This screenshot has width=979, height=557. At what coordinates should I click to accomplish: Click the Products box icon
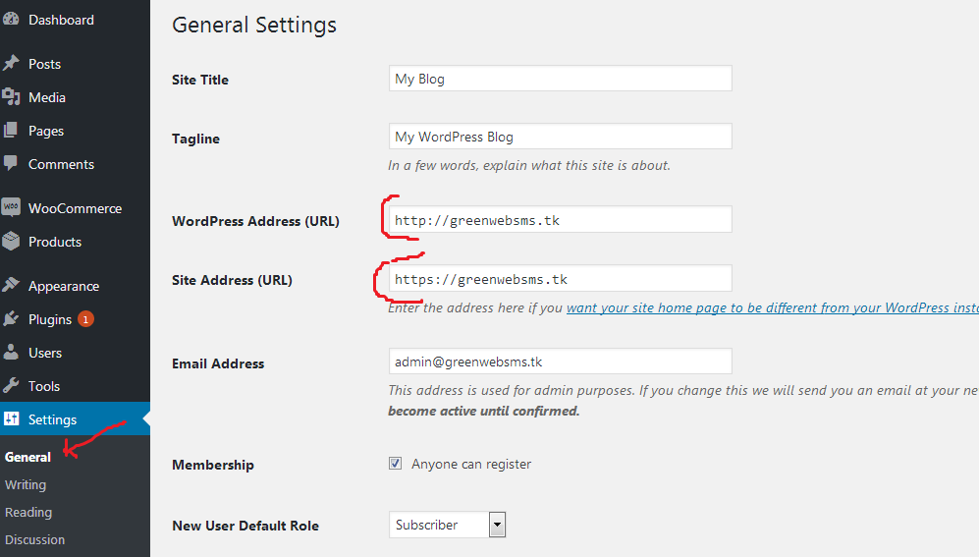pos(11,242)
